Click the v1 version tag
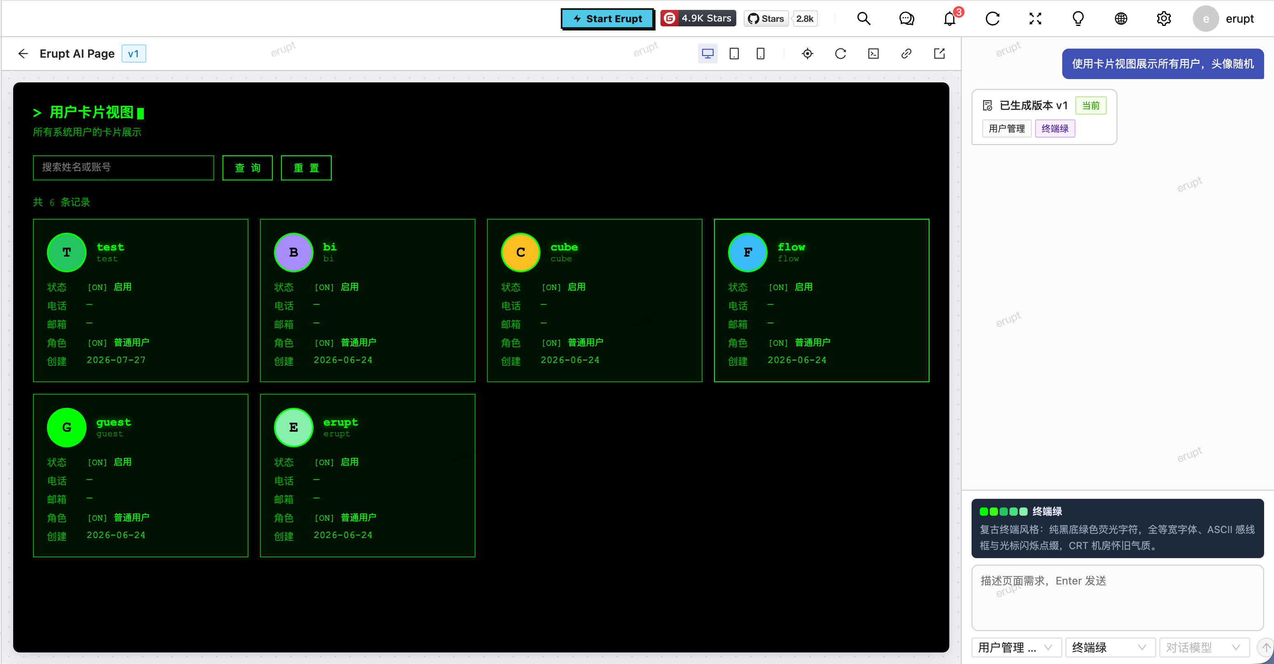The height and width of the screenshot is (664, 1274). click(x=133, y=54)
